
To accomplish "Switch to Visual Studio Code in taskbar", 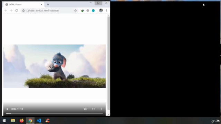I will click(x=39, y=121).
